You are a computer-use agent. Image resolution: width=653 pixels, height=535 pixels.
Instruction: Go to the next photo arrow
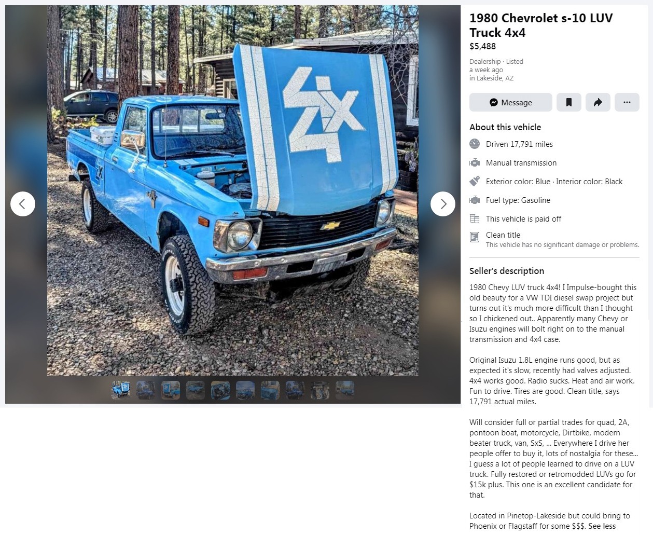442,204
